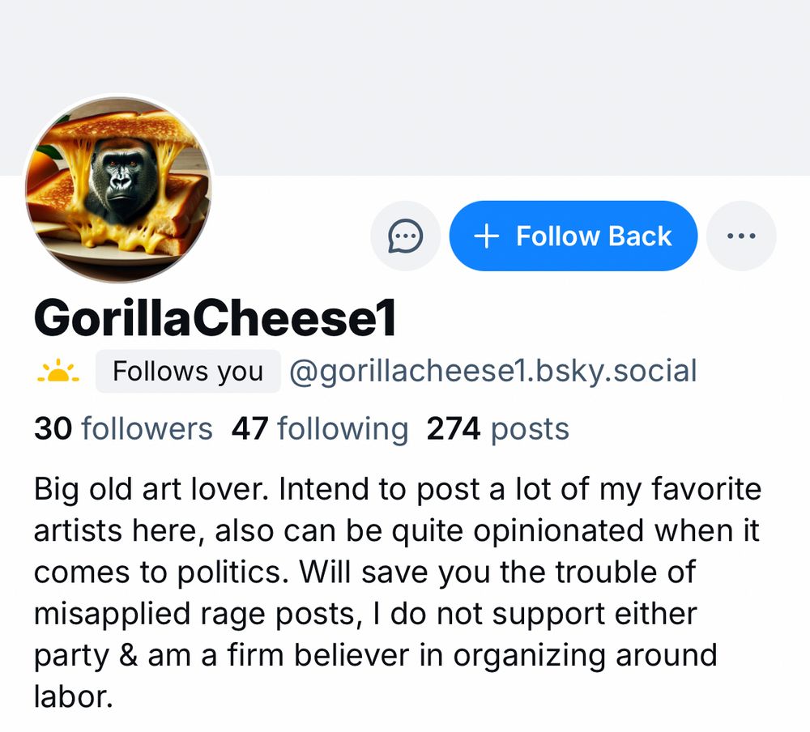Select the Follows you badge
Image resolution: width=810 pixels, height=732 pixels.
tap(187, 371)
